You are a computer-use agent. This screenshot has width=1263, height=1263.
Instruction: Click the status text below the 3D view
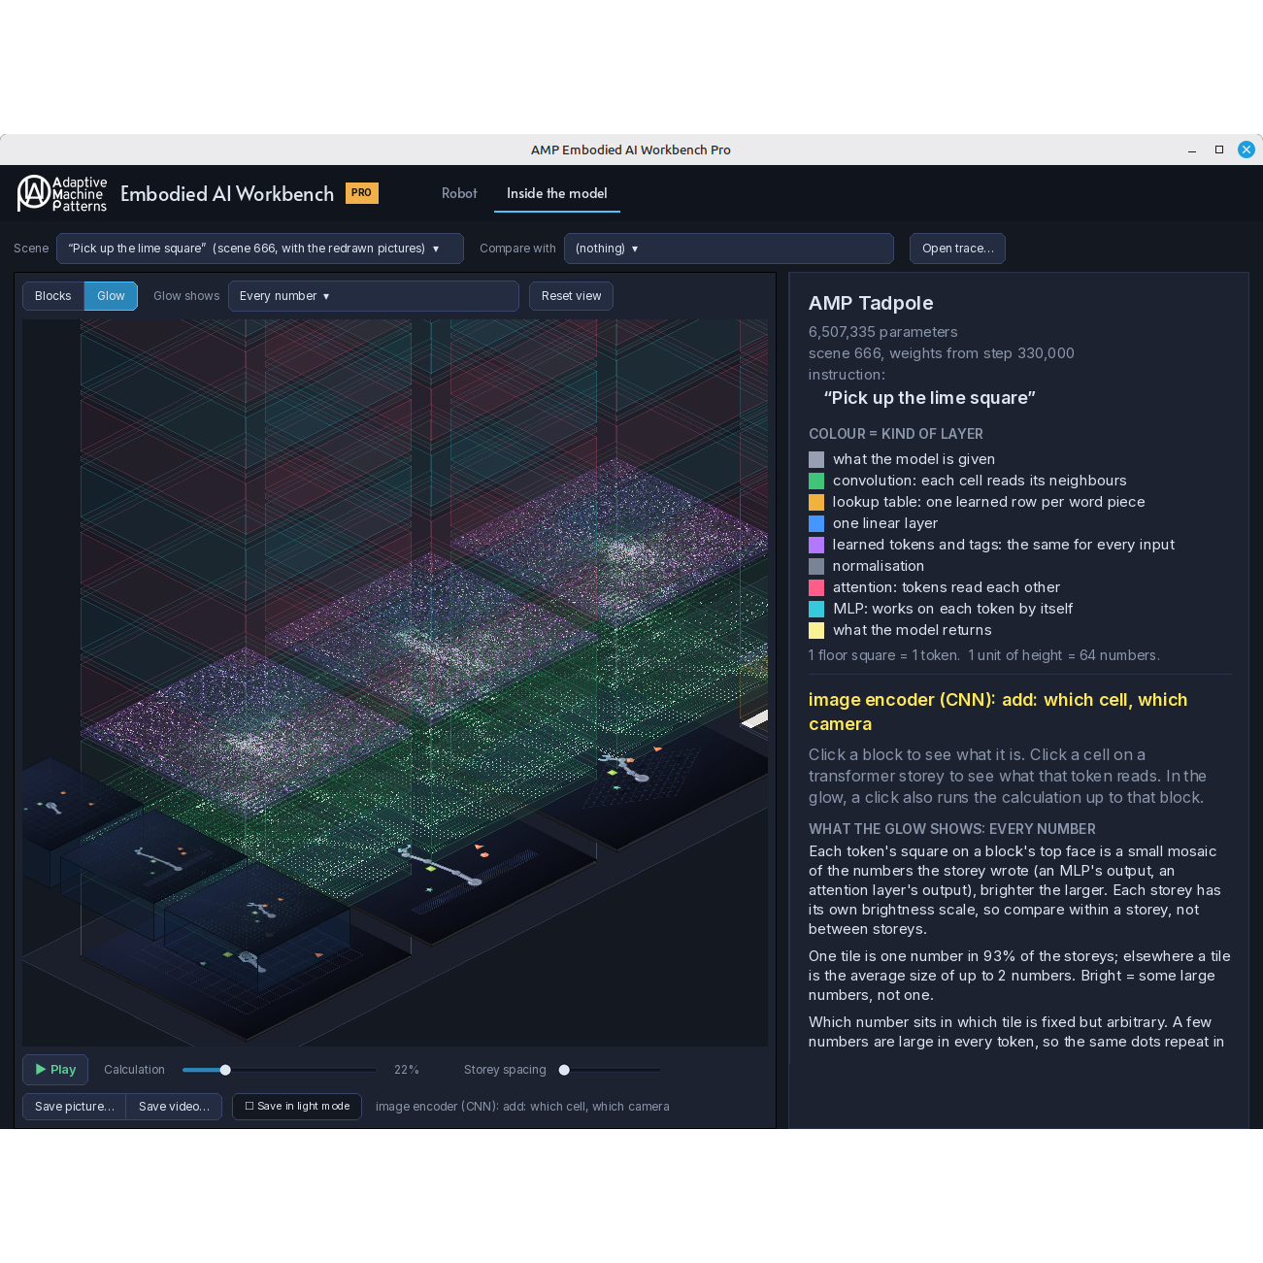tap(522, 1107)
